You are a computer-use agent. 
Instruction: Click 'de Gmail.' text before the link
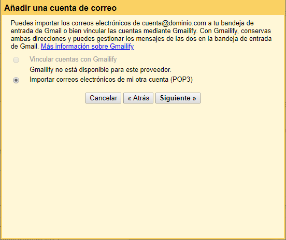[x=25, y=46]
